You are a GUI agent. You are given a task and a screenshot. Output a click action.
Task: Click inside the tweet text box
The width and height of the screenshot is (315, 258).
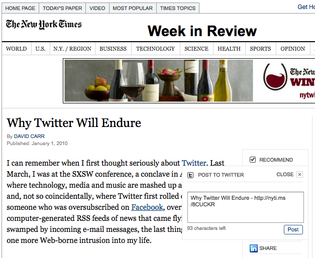(245, 207)
